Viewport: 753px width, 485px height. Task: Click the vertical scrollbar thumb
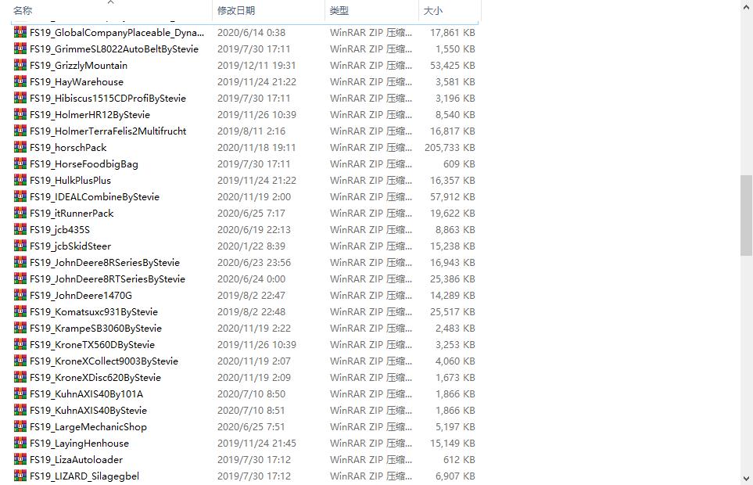[746, 215]
